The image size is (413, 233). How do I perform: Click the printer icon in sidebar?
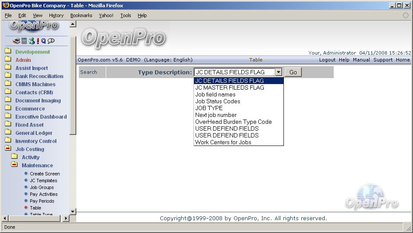pyautogui.click(x=16, y=41)
